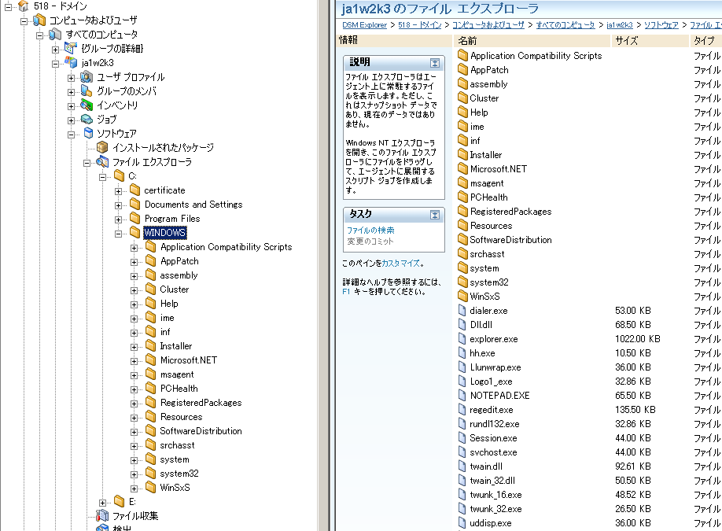This screenshot has width=722, height=531.
Task: Select twunk_16.exe in the file list
Action: point(495,495)
